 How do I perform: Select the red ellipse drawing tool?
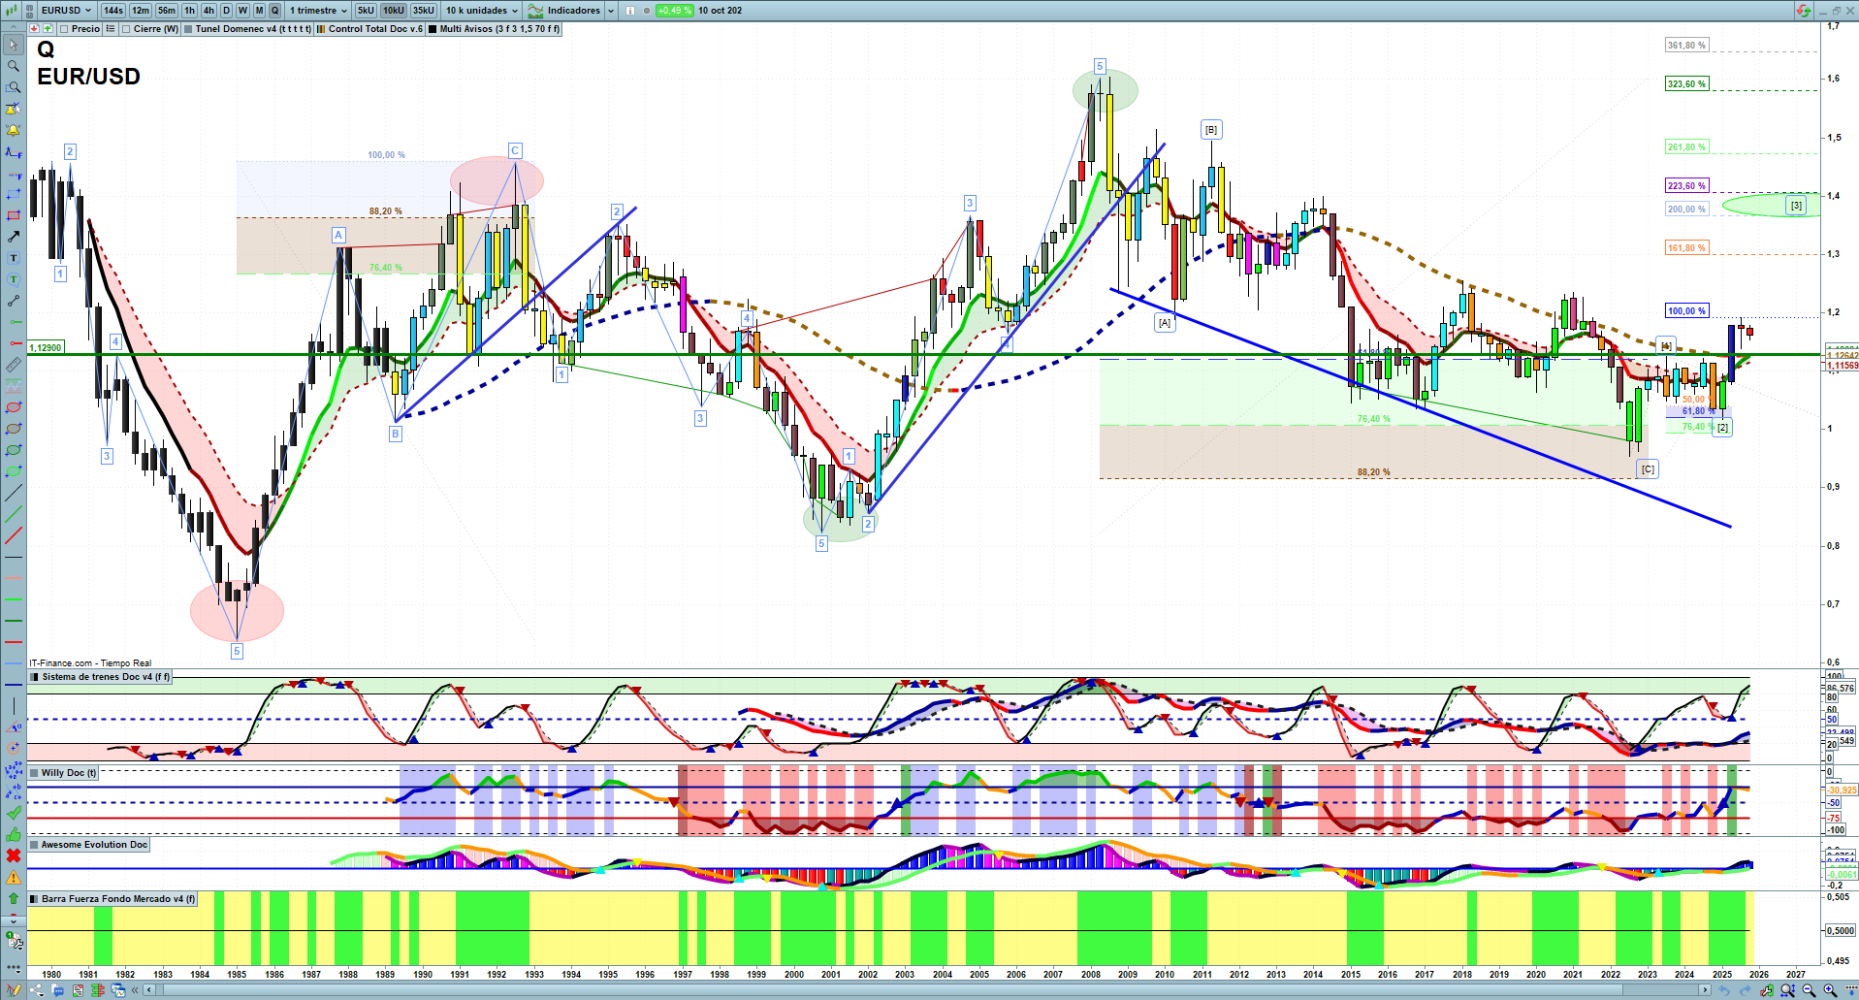click(x=14, y=407)
